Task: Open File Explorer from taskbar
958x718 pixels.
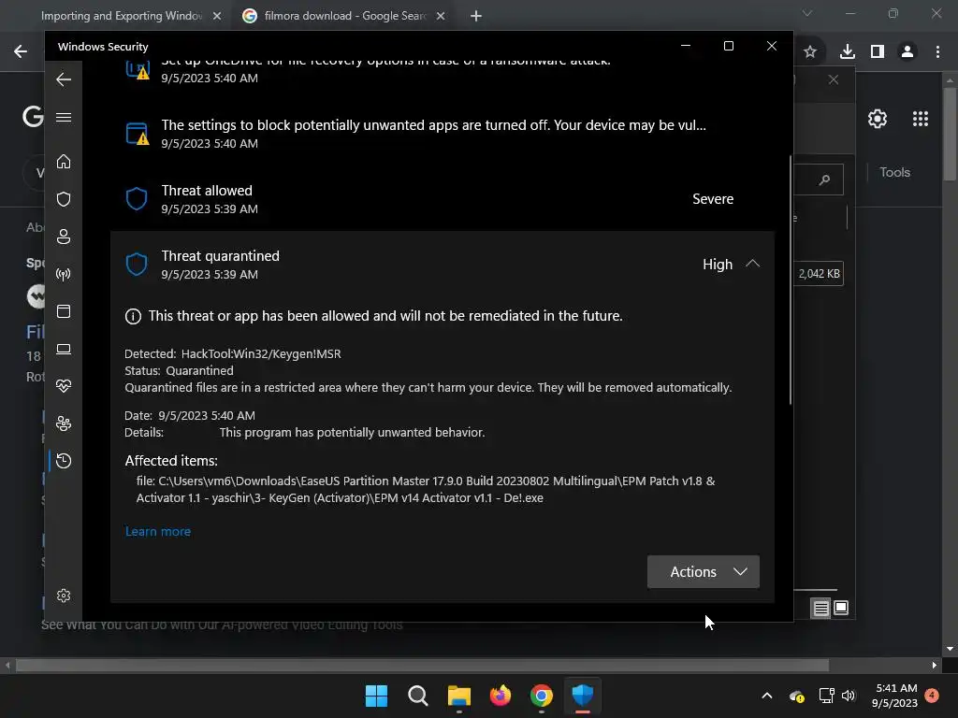Action: (x=458, y=696)
